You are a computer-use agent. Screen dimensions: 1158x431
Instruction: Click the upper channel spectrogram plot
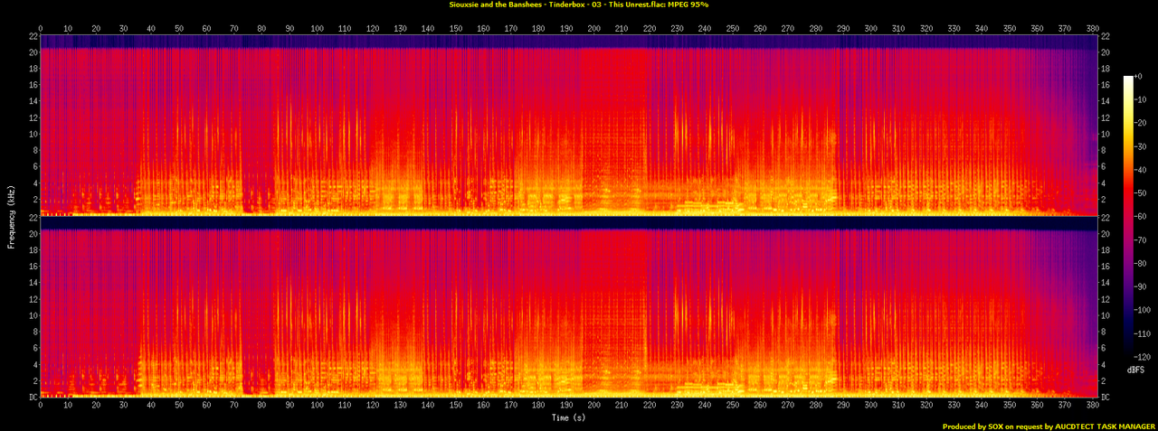tap(569, 125)
